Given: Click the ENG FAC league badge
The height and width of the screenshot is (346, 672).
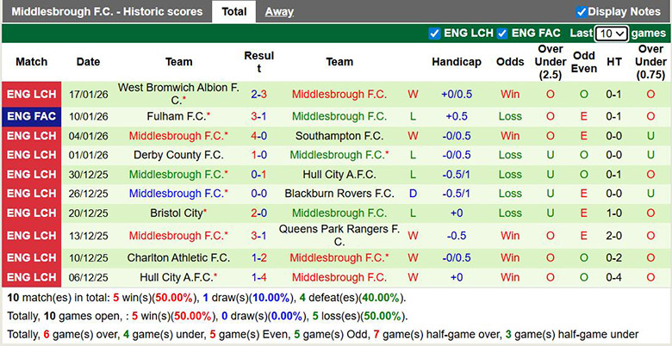Looking at the screenshot, I should tap(31, 116).
